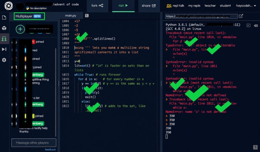Open the Debugger step icon in sidebar
The height and width of the screenshot is (152, 260).
(x=4, y=49)
